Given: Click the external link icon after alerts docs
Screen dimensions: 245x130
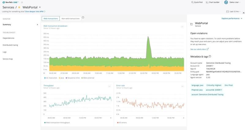Looking at the screenshot, I should tap(208, 49).
